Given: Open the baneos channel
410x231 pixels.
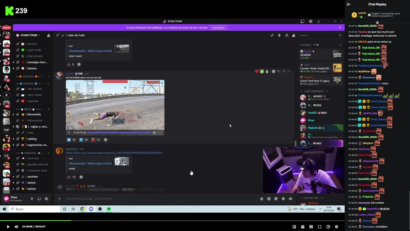Looking at the screenshot, I should pyautogui.click(x=32, y=68).
